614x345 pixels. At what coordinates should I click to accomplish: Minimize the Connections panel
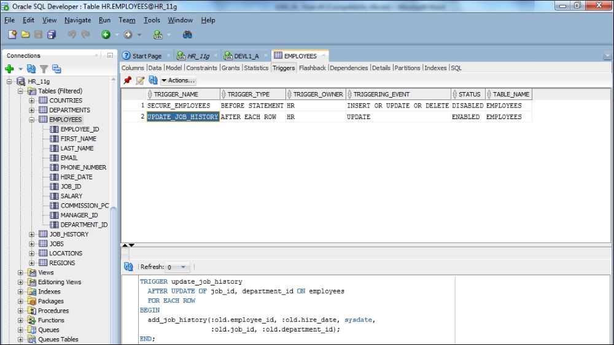[x=110, y=56]
